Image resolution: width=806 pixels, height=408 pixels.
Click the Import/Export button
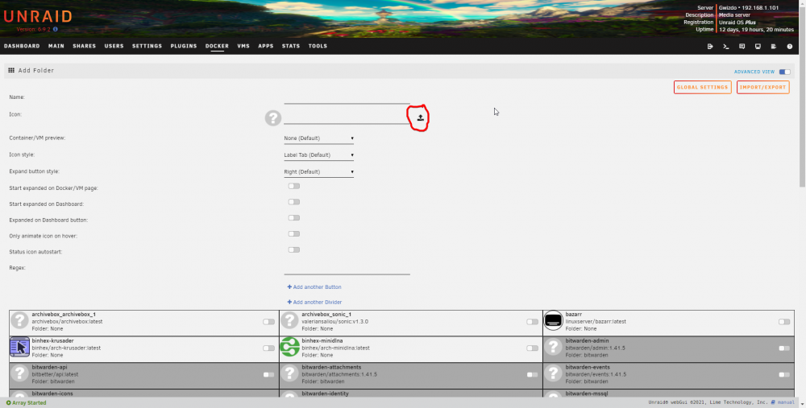click(762, 87)
